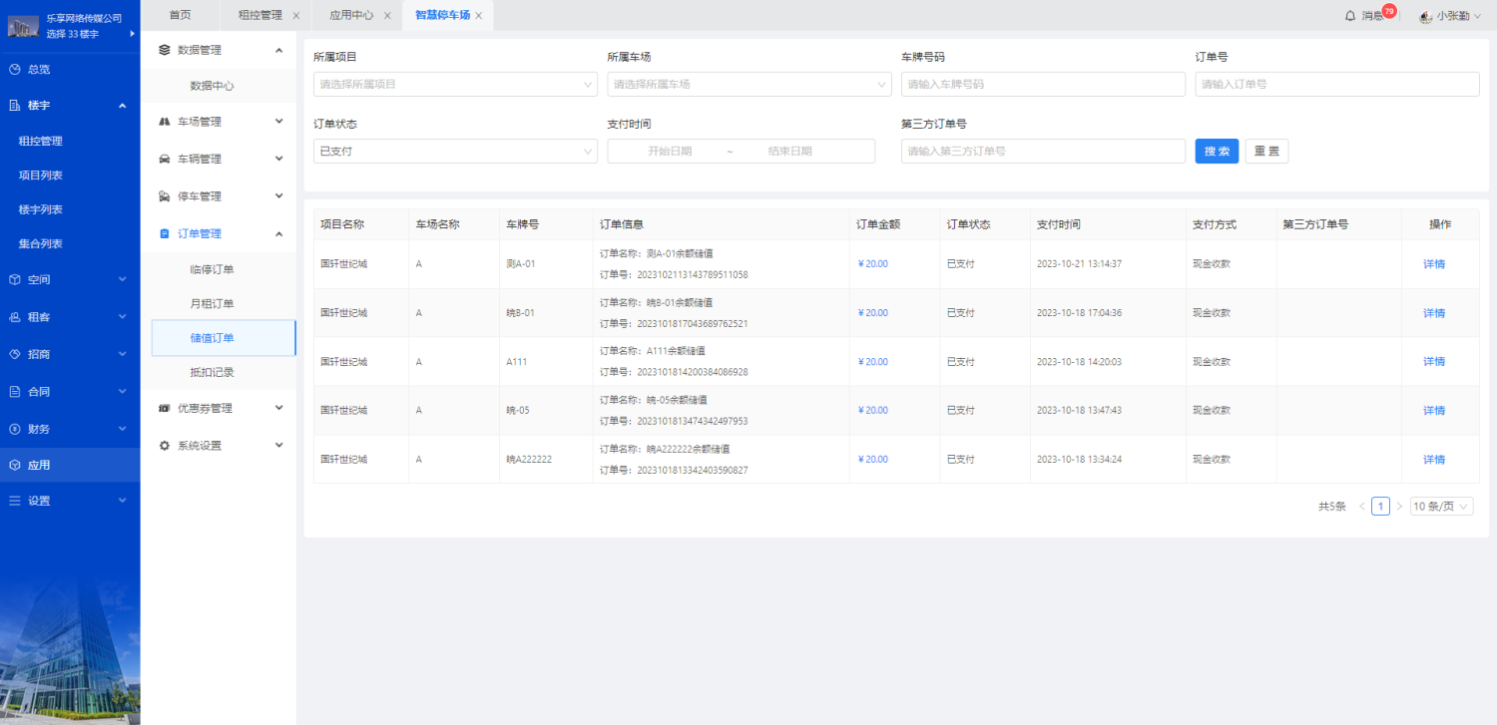Image resolution: width=1497 pixels, height=725 pixels.
Task: Open user menu arrow next to 小张勤
Action: tap(1478, 16)
